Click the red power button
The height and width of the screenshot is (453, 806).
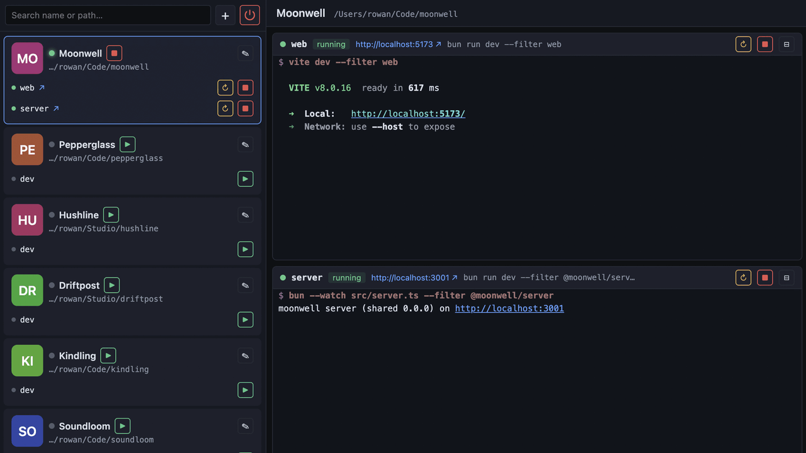250,16
